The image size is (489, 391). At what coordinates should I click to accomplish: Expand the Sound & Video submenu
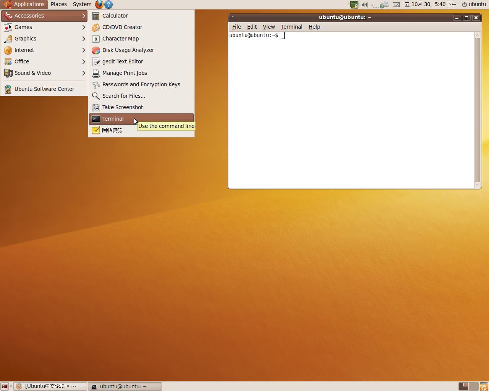[x=44, y=73]
